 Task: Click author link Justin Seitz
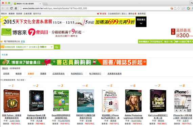point(15,121)
